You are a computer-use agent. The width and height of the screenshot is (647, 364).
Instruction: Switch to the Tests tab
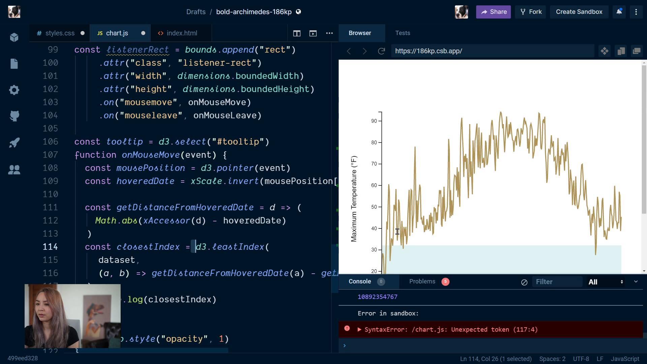[x=403, y=33]
